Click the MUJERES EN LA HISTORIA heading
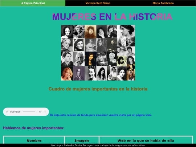Screen dimensions: 196x147 tap(113, 17)
